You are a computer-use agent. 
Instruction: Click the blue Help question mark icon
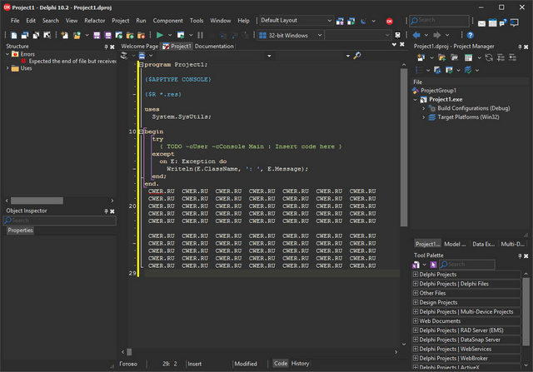470,35
